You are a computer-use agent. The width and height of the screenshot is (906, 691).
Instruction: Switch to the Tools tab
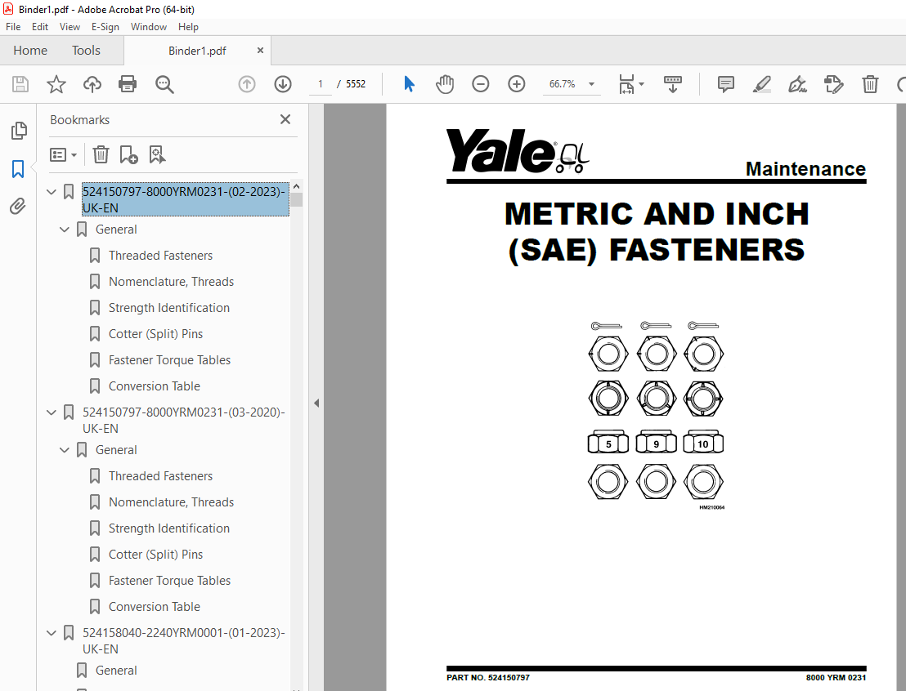click(86, 50)
